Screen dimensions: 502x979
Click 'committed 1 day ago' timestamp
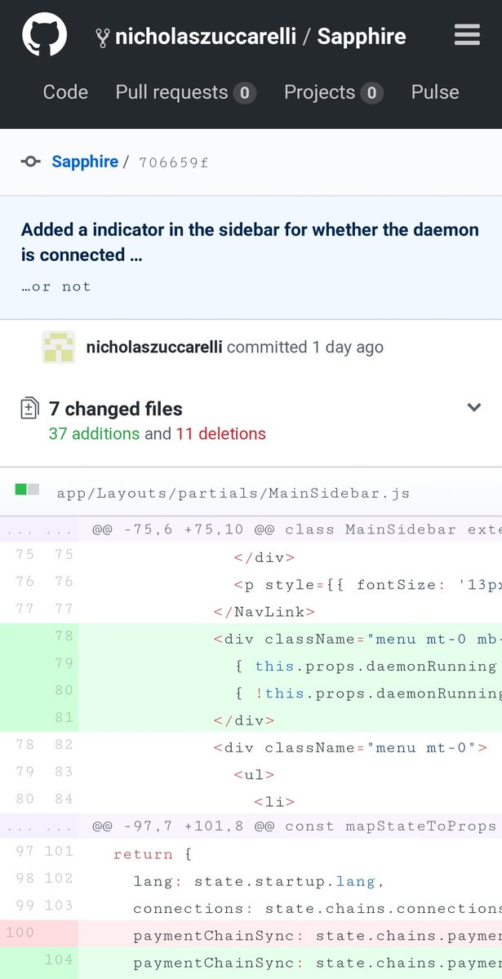click(305, 347)
